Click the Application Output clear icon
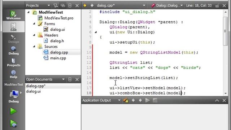231x130 pixels. pos(126,100)
